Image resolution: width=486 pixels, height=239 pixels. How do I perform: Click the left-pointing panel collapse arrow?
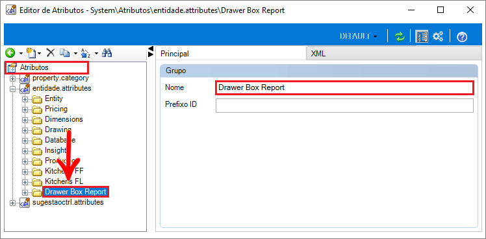point(151,49)
